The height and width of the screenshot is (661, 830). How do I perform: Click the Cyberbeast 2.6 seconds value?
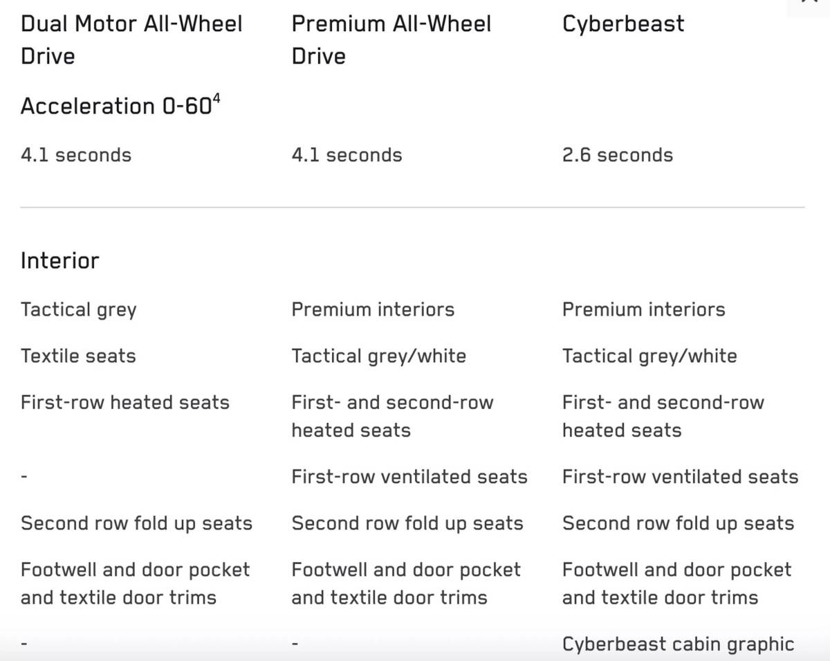617,154
